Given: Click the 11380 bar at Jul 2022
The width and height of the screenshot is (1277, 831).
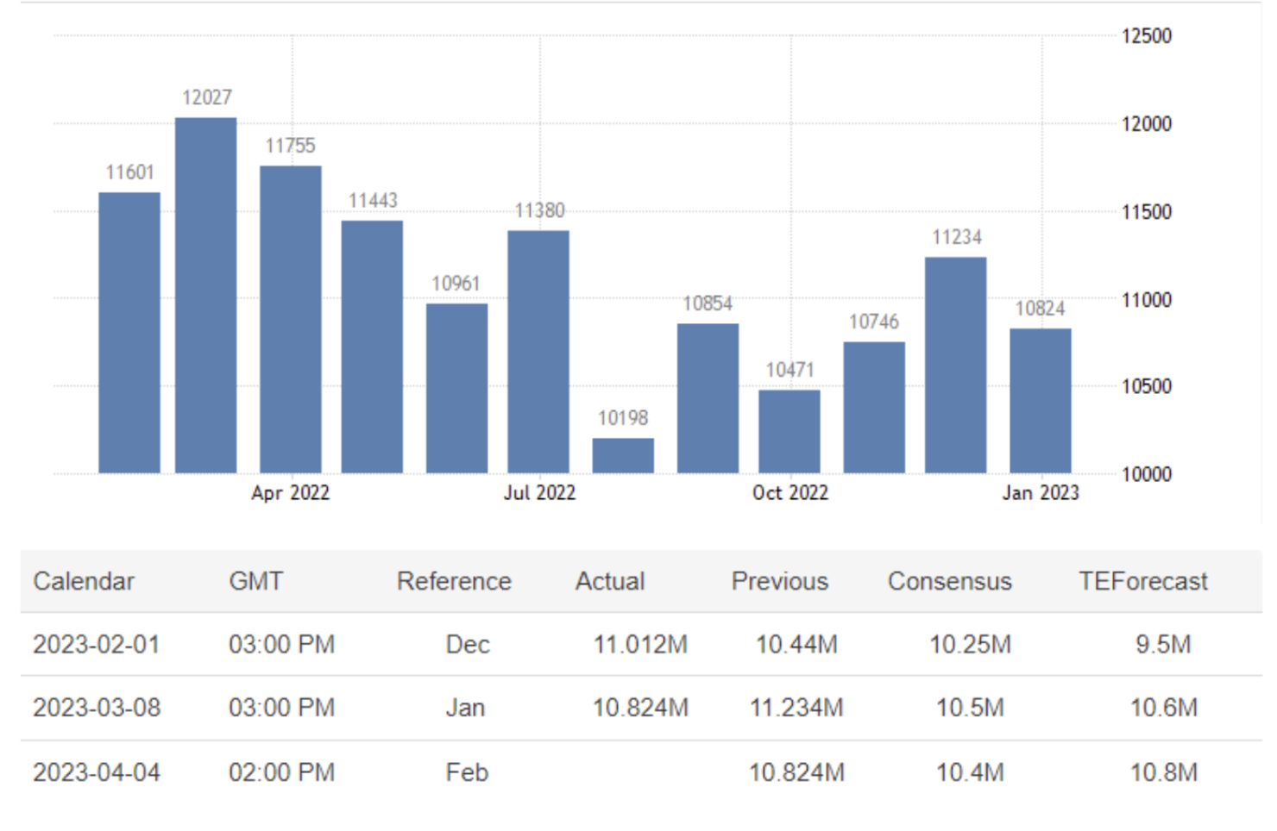Looking at the screenshot, I should point(538,352).
